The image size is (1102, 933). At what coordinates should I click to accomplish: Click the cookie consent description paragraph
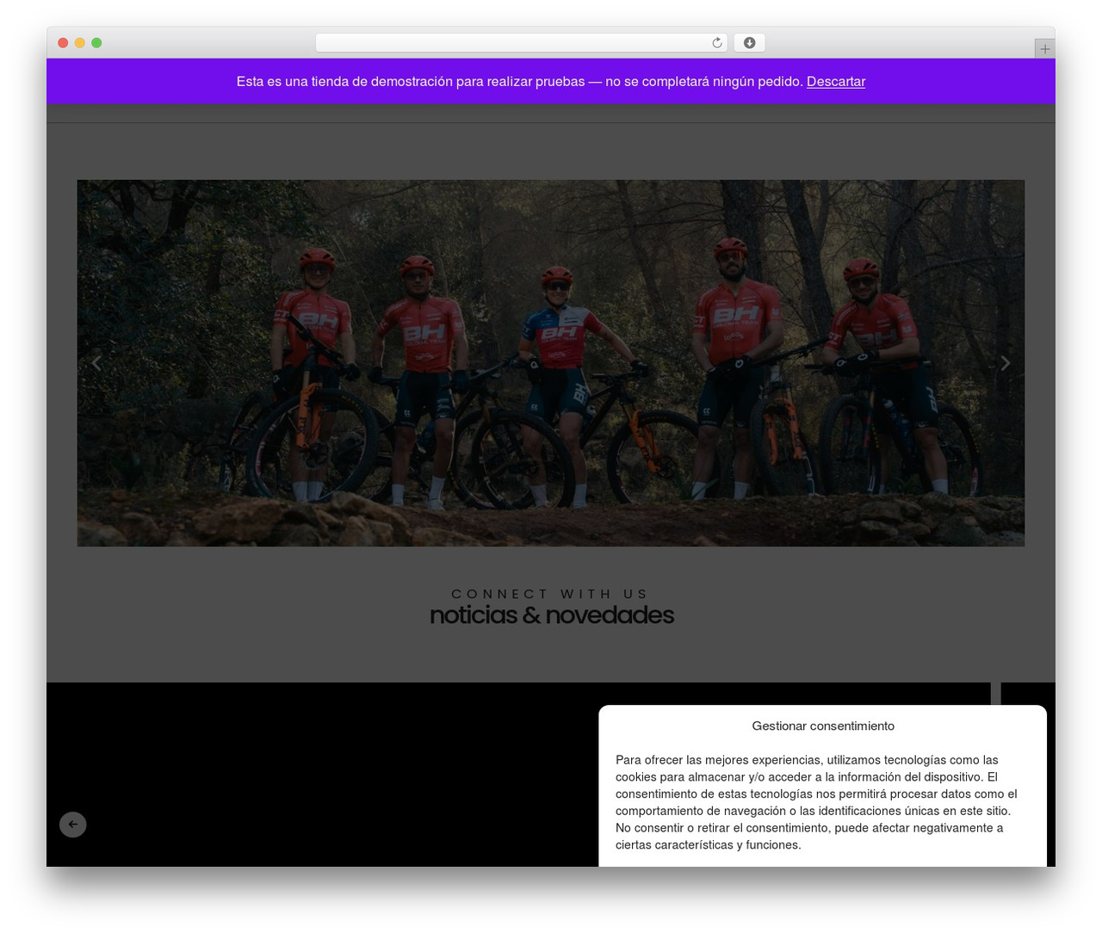point(816,802)
